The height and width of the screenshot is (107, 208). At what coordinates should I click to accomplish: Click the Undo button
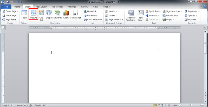(11, 2)
